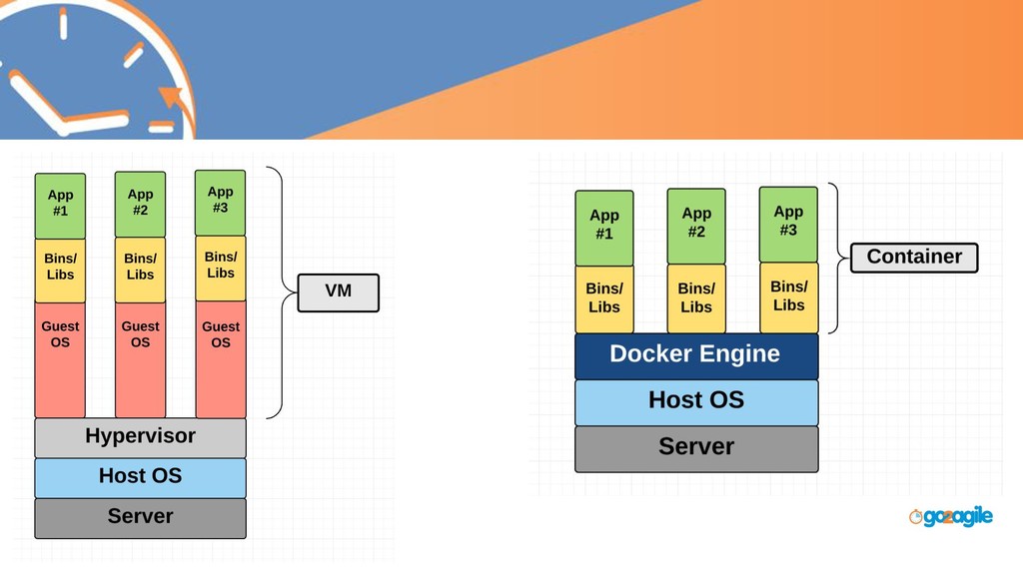Viewport: 1023px width, 575px height.
Task: Click the go2agile logo
Action: [951, 517]
